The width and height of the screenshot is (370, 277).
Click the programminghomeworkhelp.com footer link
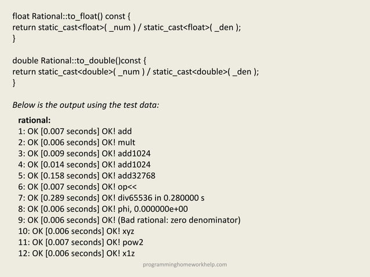185,264
